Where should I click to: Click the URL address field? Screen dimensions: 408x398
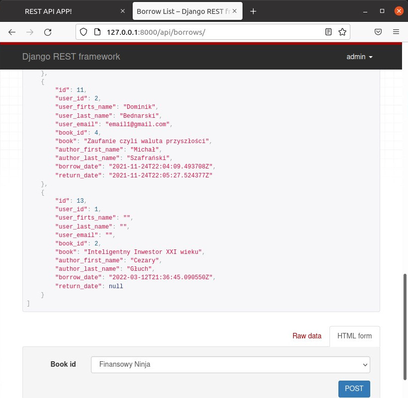pos(209,32)
